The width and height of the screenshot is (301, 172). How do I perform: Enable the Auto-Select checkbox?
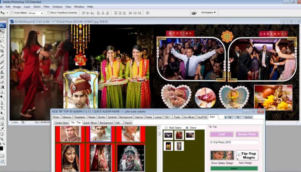click(12, 13)
